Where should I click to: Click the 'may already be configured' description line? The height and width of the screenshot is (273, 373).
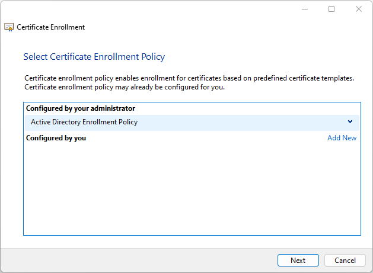pos(125,87)
